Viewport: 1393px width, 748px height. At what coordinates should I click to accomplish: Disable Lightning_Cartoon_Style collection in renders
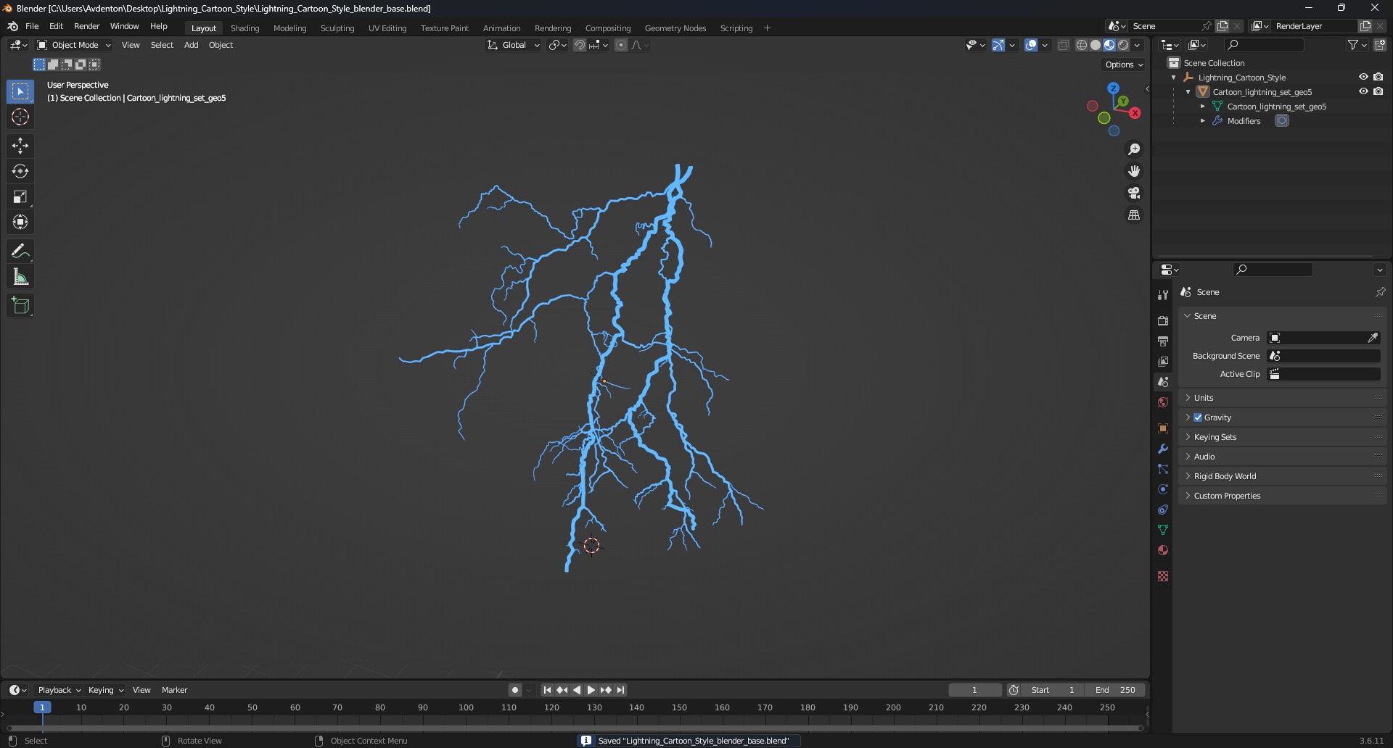pos(1378,77)
